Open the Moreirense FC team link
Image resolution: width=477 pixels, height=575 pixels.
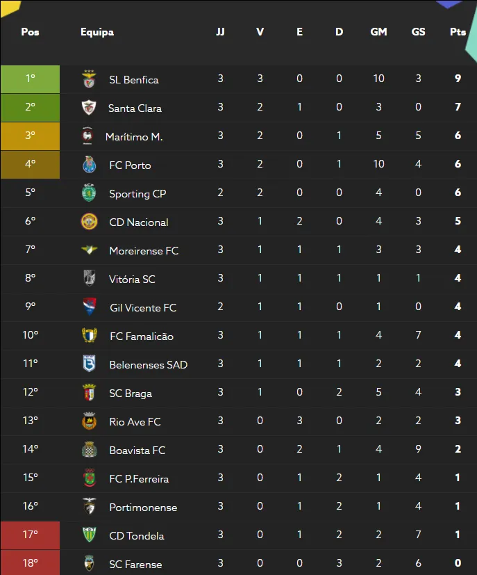pos(144,251)
